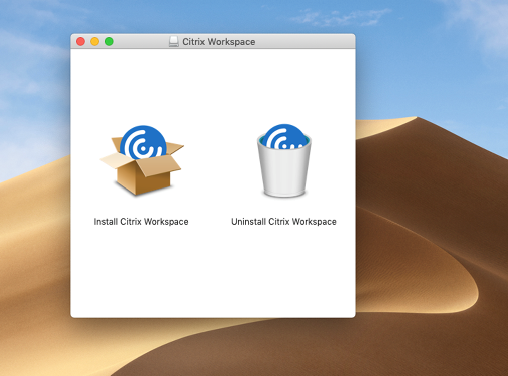Click the "Install Citrix Workspace" label
Image resolution: width=508 pixels, height=376 pixels.
click(141, 222)
